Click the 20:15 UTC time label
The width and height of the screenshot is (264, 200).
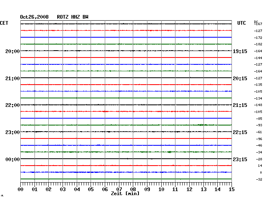pos(240,79)
